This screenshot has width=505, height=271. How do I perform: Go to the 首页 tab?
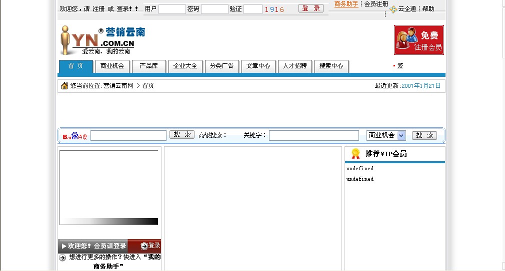click(x=75, y=66)
